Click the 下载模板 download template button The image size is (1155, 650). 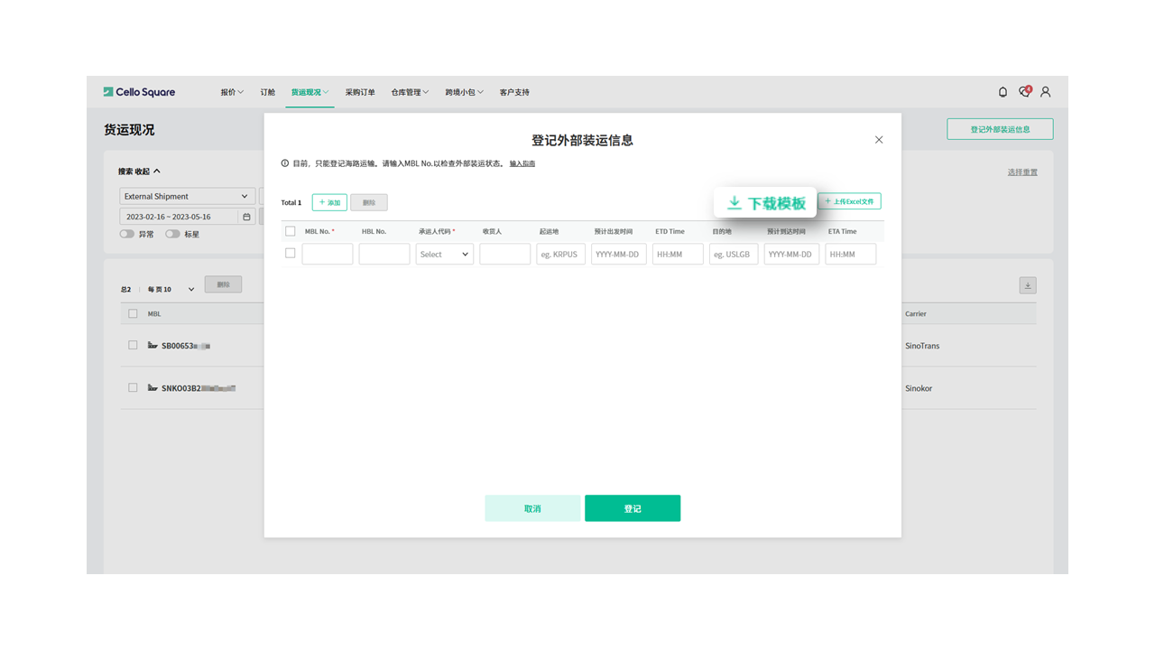click(765, 203)
